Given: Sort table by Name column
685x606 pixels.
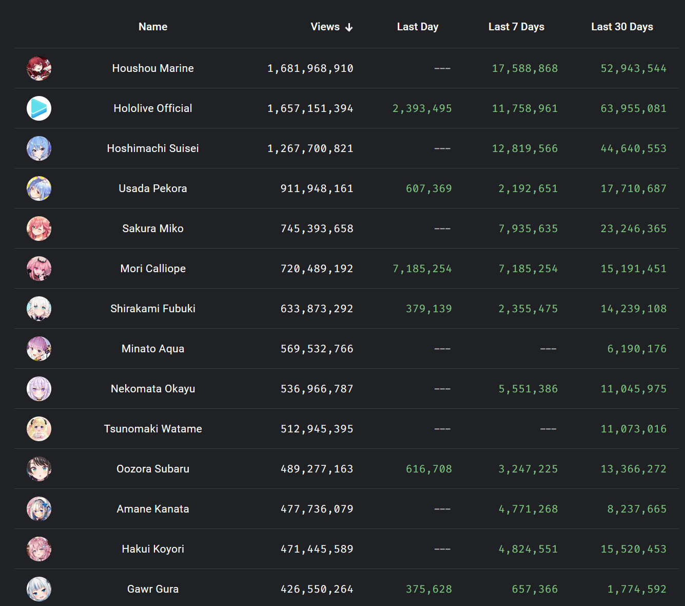Looking at the screenshot, I should click(153, 27).
